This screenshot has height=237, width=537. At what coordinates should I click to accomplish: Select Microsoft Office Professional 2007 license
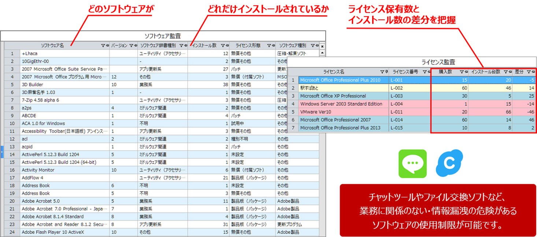pyautogui.click(x=336, y=120)
